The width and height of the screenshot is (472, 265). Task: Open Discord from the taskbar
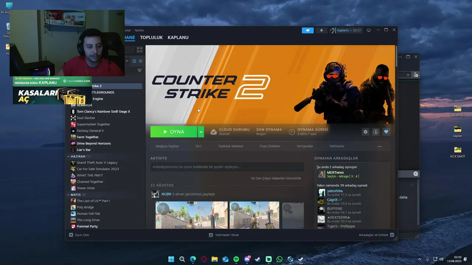247,259
